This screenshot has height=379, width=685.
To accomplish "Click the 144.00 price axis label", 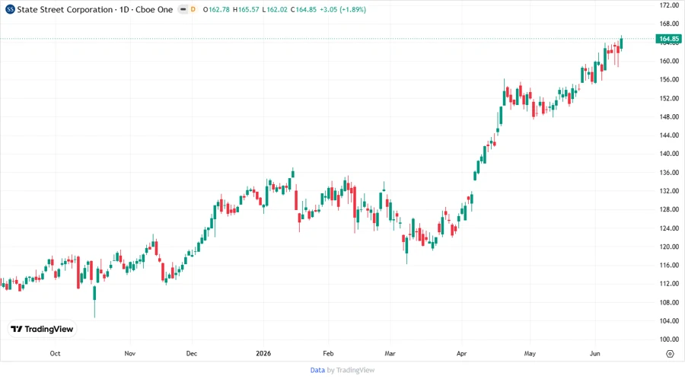I will tap(669, 135).
